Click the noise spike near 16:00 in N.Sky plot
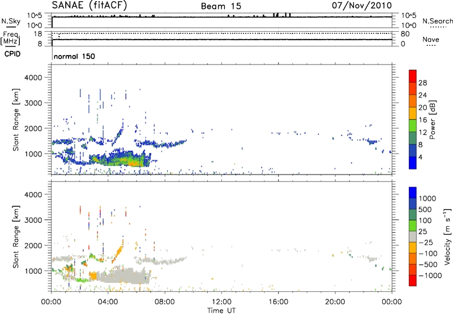Viewport: 453px width, 314px height. (x=276, y=15)
